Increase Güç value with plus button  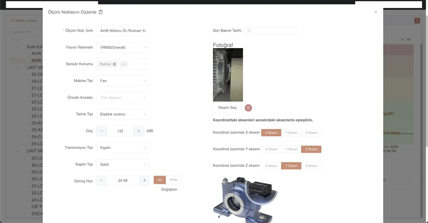click(139, 131)
